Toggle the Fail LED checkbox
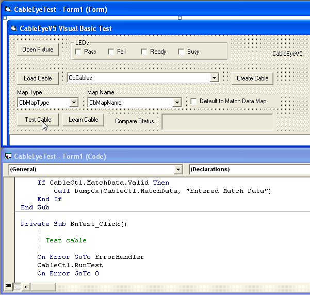This screenshot has height=295, width=310. pyautogui.click(x=111, y=52)
